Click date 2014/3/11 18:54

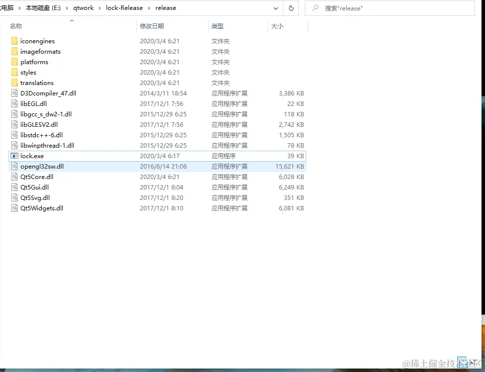click(x=163, y=93)
